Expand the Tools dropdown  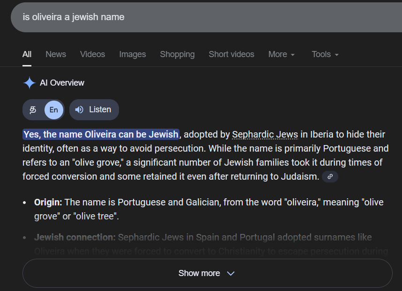pyautogui.click(x=325, y=54)
